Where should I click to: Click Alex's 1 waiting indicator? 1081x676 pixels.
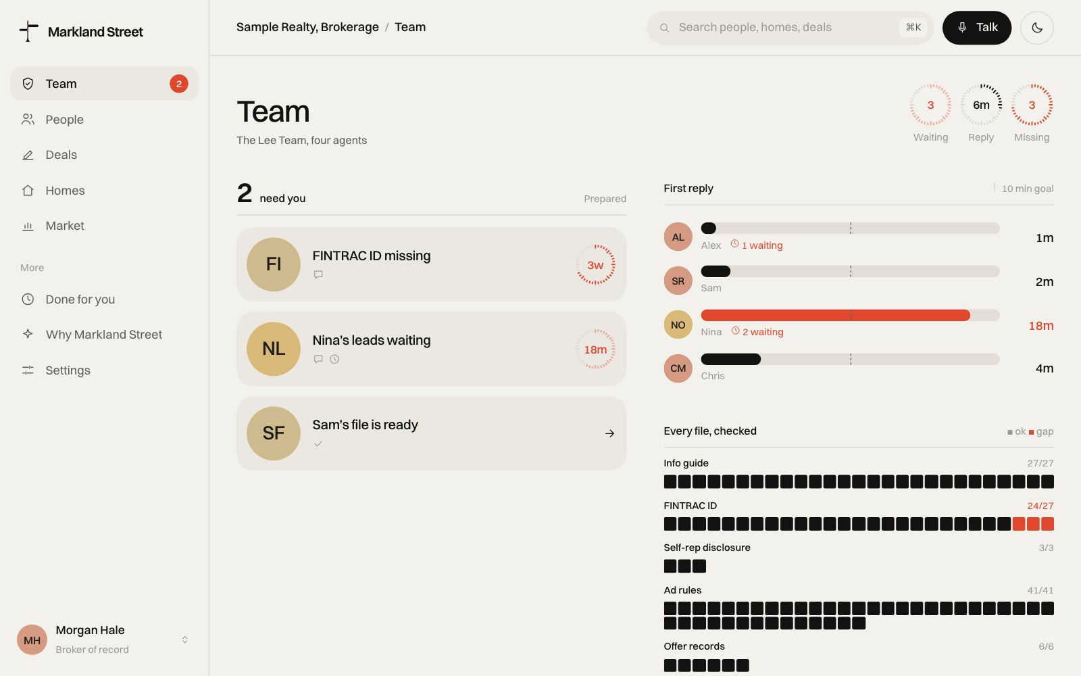coord(757,245)
